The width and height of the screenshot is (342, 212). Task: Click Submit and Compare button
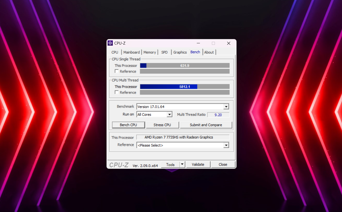[x=206, y=125]
